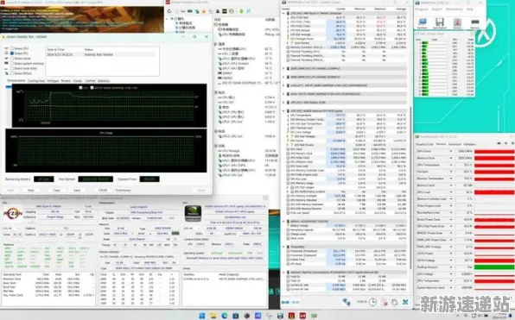This screenshot has width=515, height=320.
Task: Switch to the Voltages tab
Action: point(53,81)
